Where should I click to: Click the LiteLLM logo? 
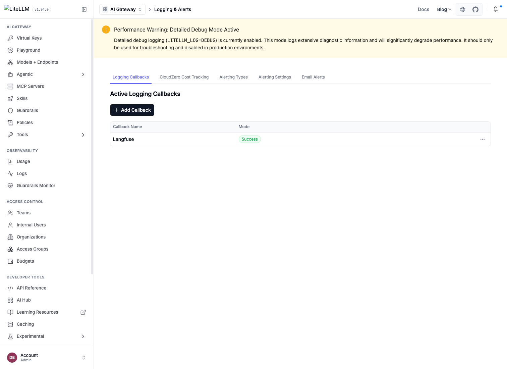[x=17, y=9]
